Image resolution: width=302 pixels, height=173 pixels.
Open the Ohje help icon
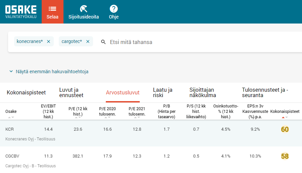click(x=114, y=9)
